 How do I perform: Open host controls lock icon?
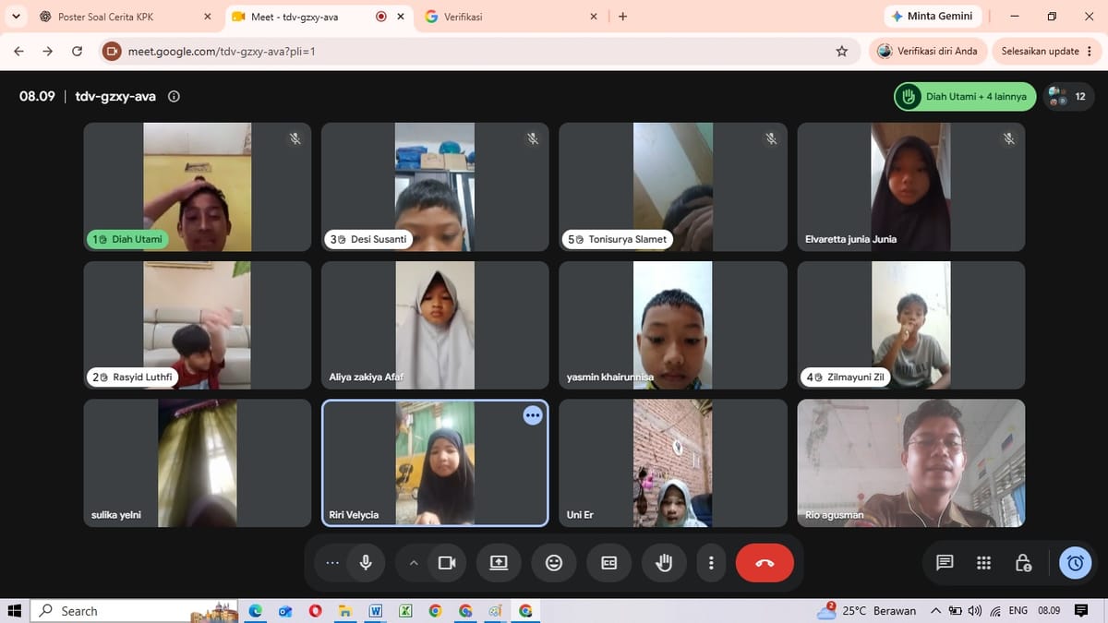point(1022,562)
